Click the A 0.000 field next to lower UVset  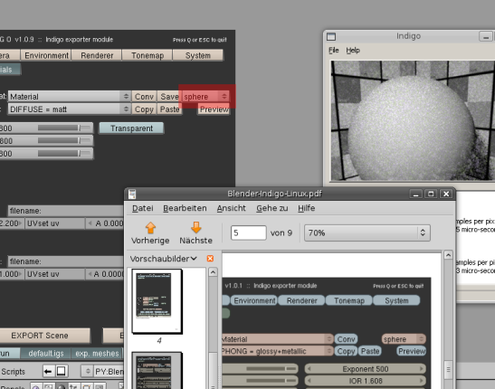tap(105, 274)
